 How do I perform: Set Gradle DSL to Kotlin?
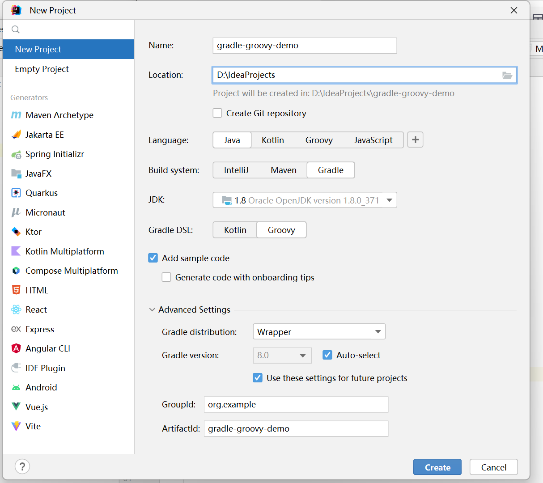(235, 230)
